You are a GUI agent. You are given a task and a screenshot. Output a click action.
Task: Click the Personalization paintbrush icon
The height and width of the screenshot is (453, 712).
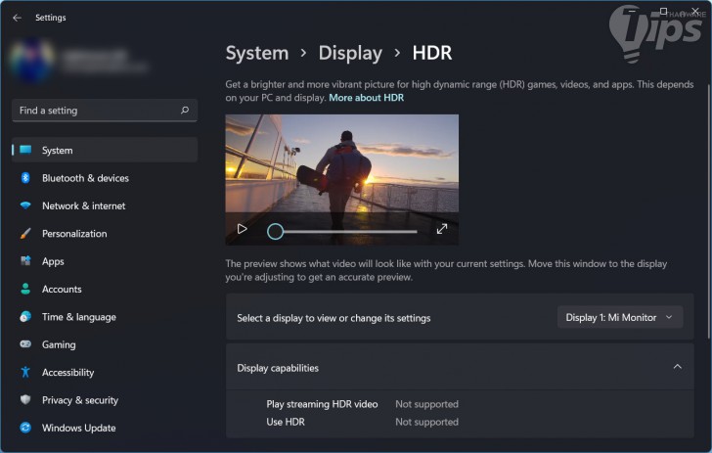(25, 233)
